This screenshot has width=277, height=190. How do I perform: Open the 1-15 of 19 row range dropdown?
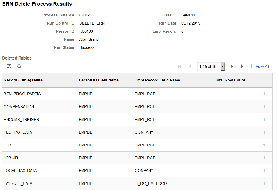223,67
